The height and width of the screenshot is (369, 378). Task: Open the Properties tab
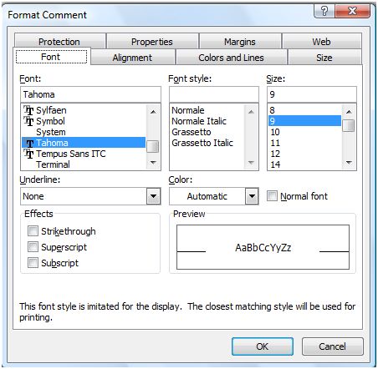(152, 42)
